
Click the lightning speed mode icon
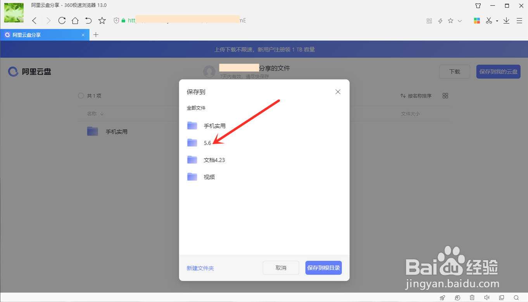(440, 21)
